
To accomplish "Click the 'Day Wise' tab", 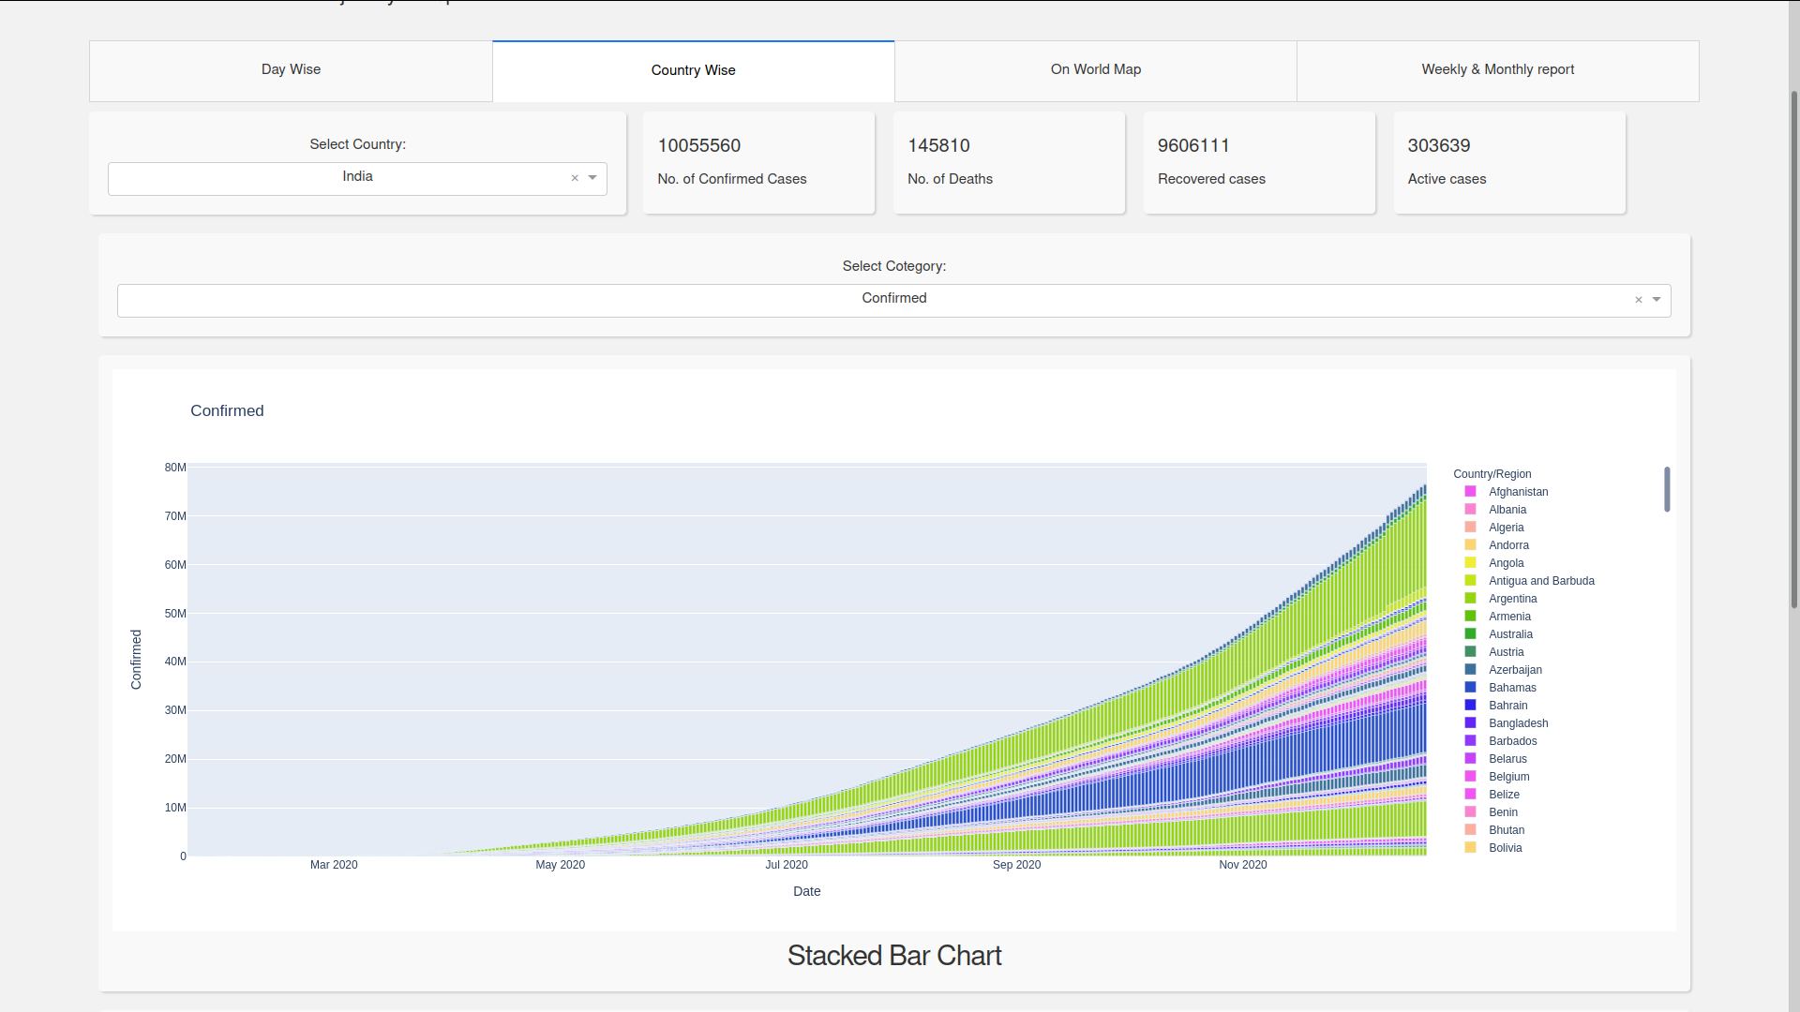I will [291, 70].
